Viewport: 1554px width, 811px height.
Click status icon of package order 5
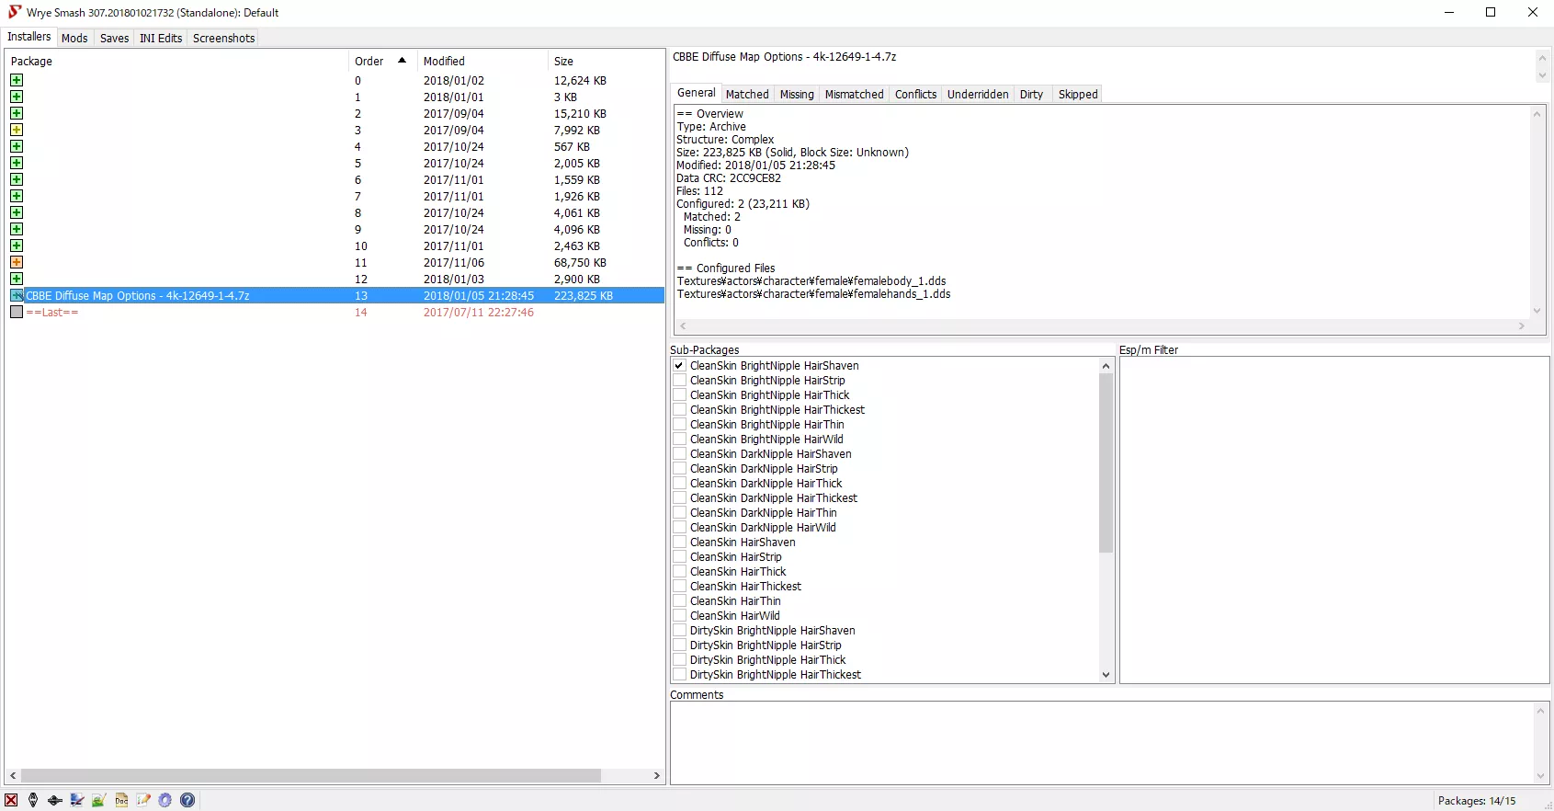click(17, 163)
